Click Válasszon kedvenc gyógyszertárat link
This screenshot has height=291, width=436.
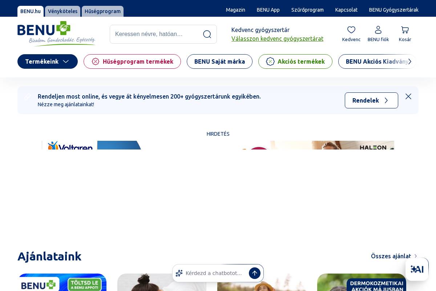pyautogui.click(x=277, y=39)
